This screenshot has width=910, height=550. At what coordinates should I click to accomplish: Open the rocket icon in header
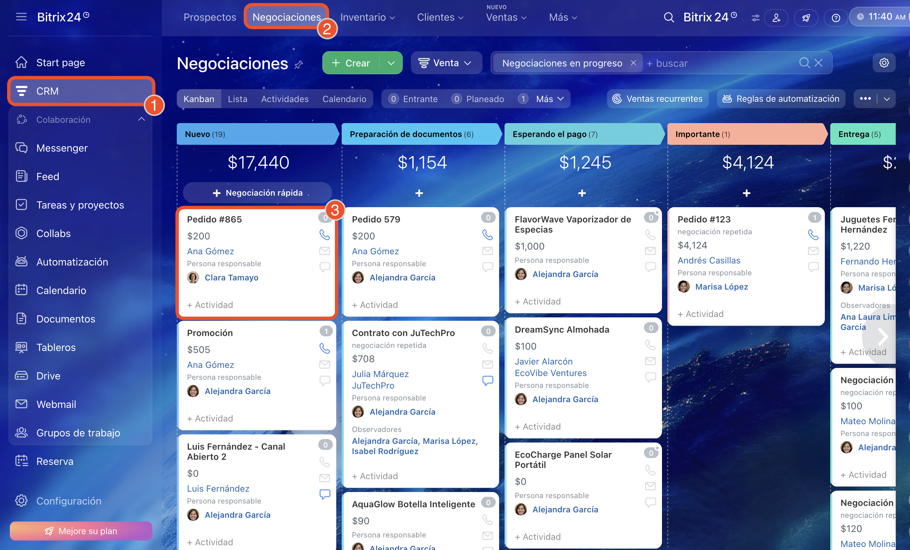[806, 17]
